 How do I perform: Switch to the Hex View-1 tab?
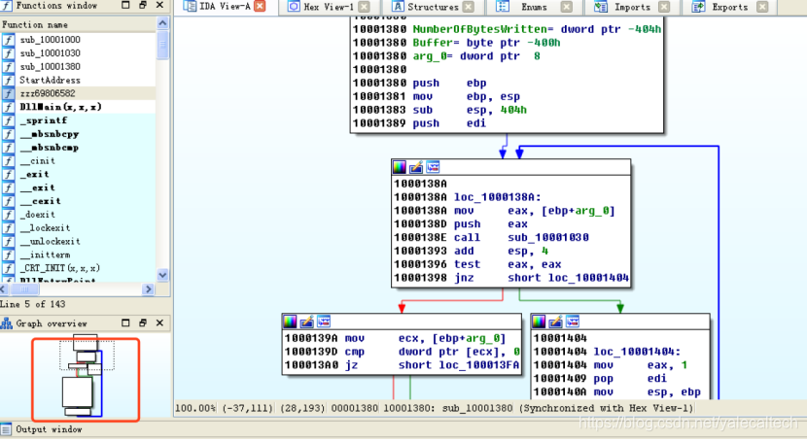tap(329, 7)
